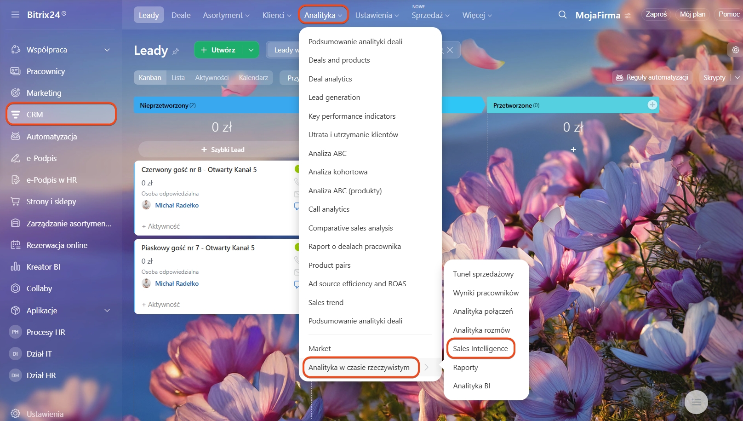Viewport: 743px width, 421px height.
Task: Pin the Leady page with the pin icon
Action: pos(176,52)
